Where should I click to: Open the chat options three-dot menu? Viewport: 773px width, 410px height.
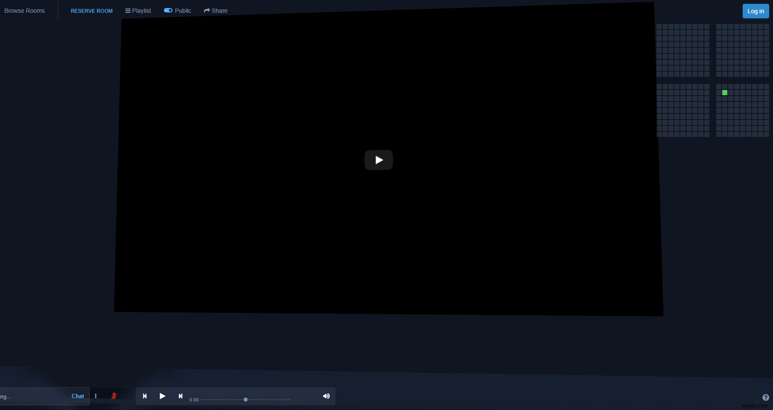click(x=96, y=396)
